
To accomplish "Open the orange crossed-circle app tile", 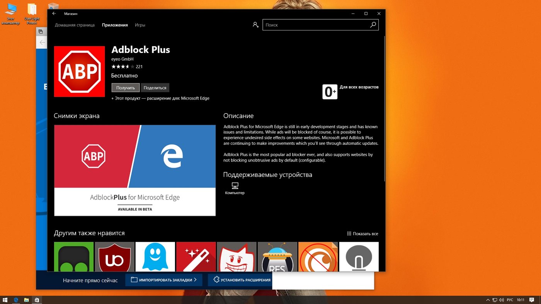I will (318, 257).
